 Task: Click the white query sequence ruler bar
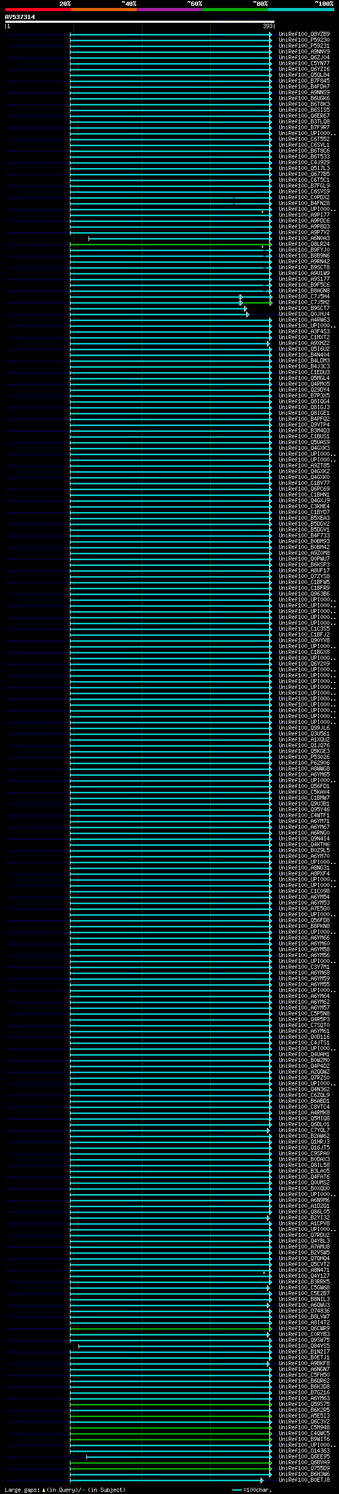(x=140, y=22)
